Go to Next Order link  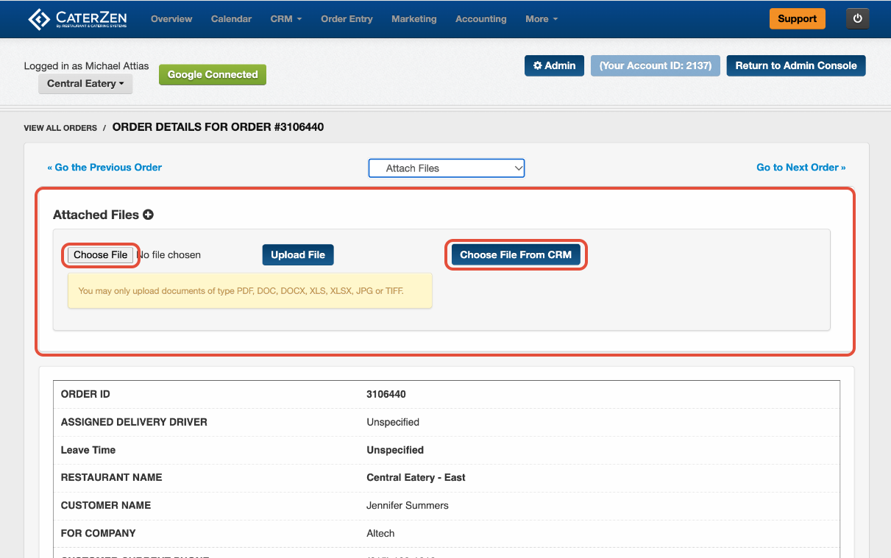click(801, 167)
